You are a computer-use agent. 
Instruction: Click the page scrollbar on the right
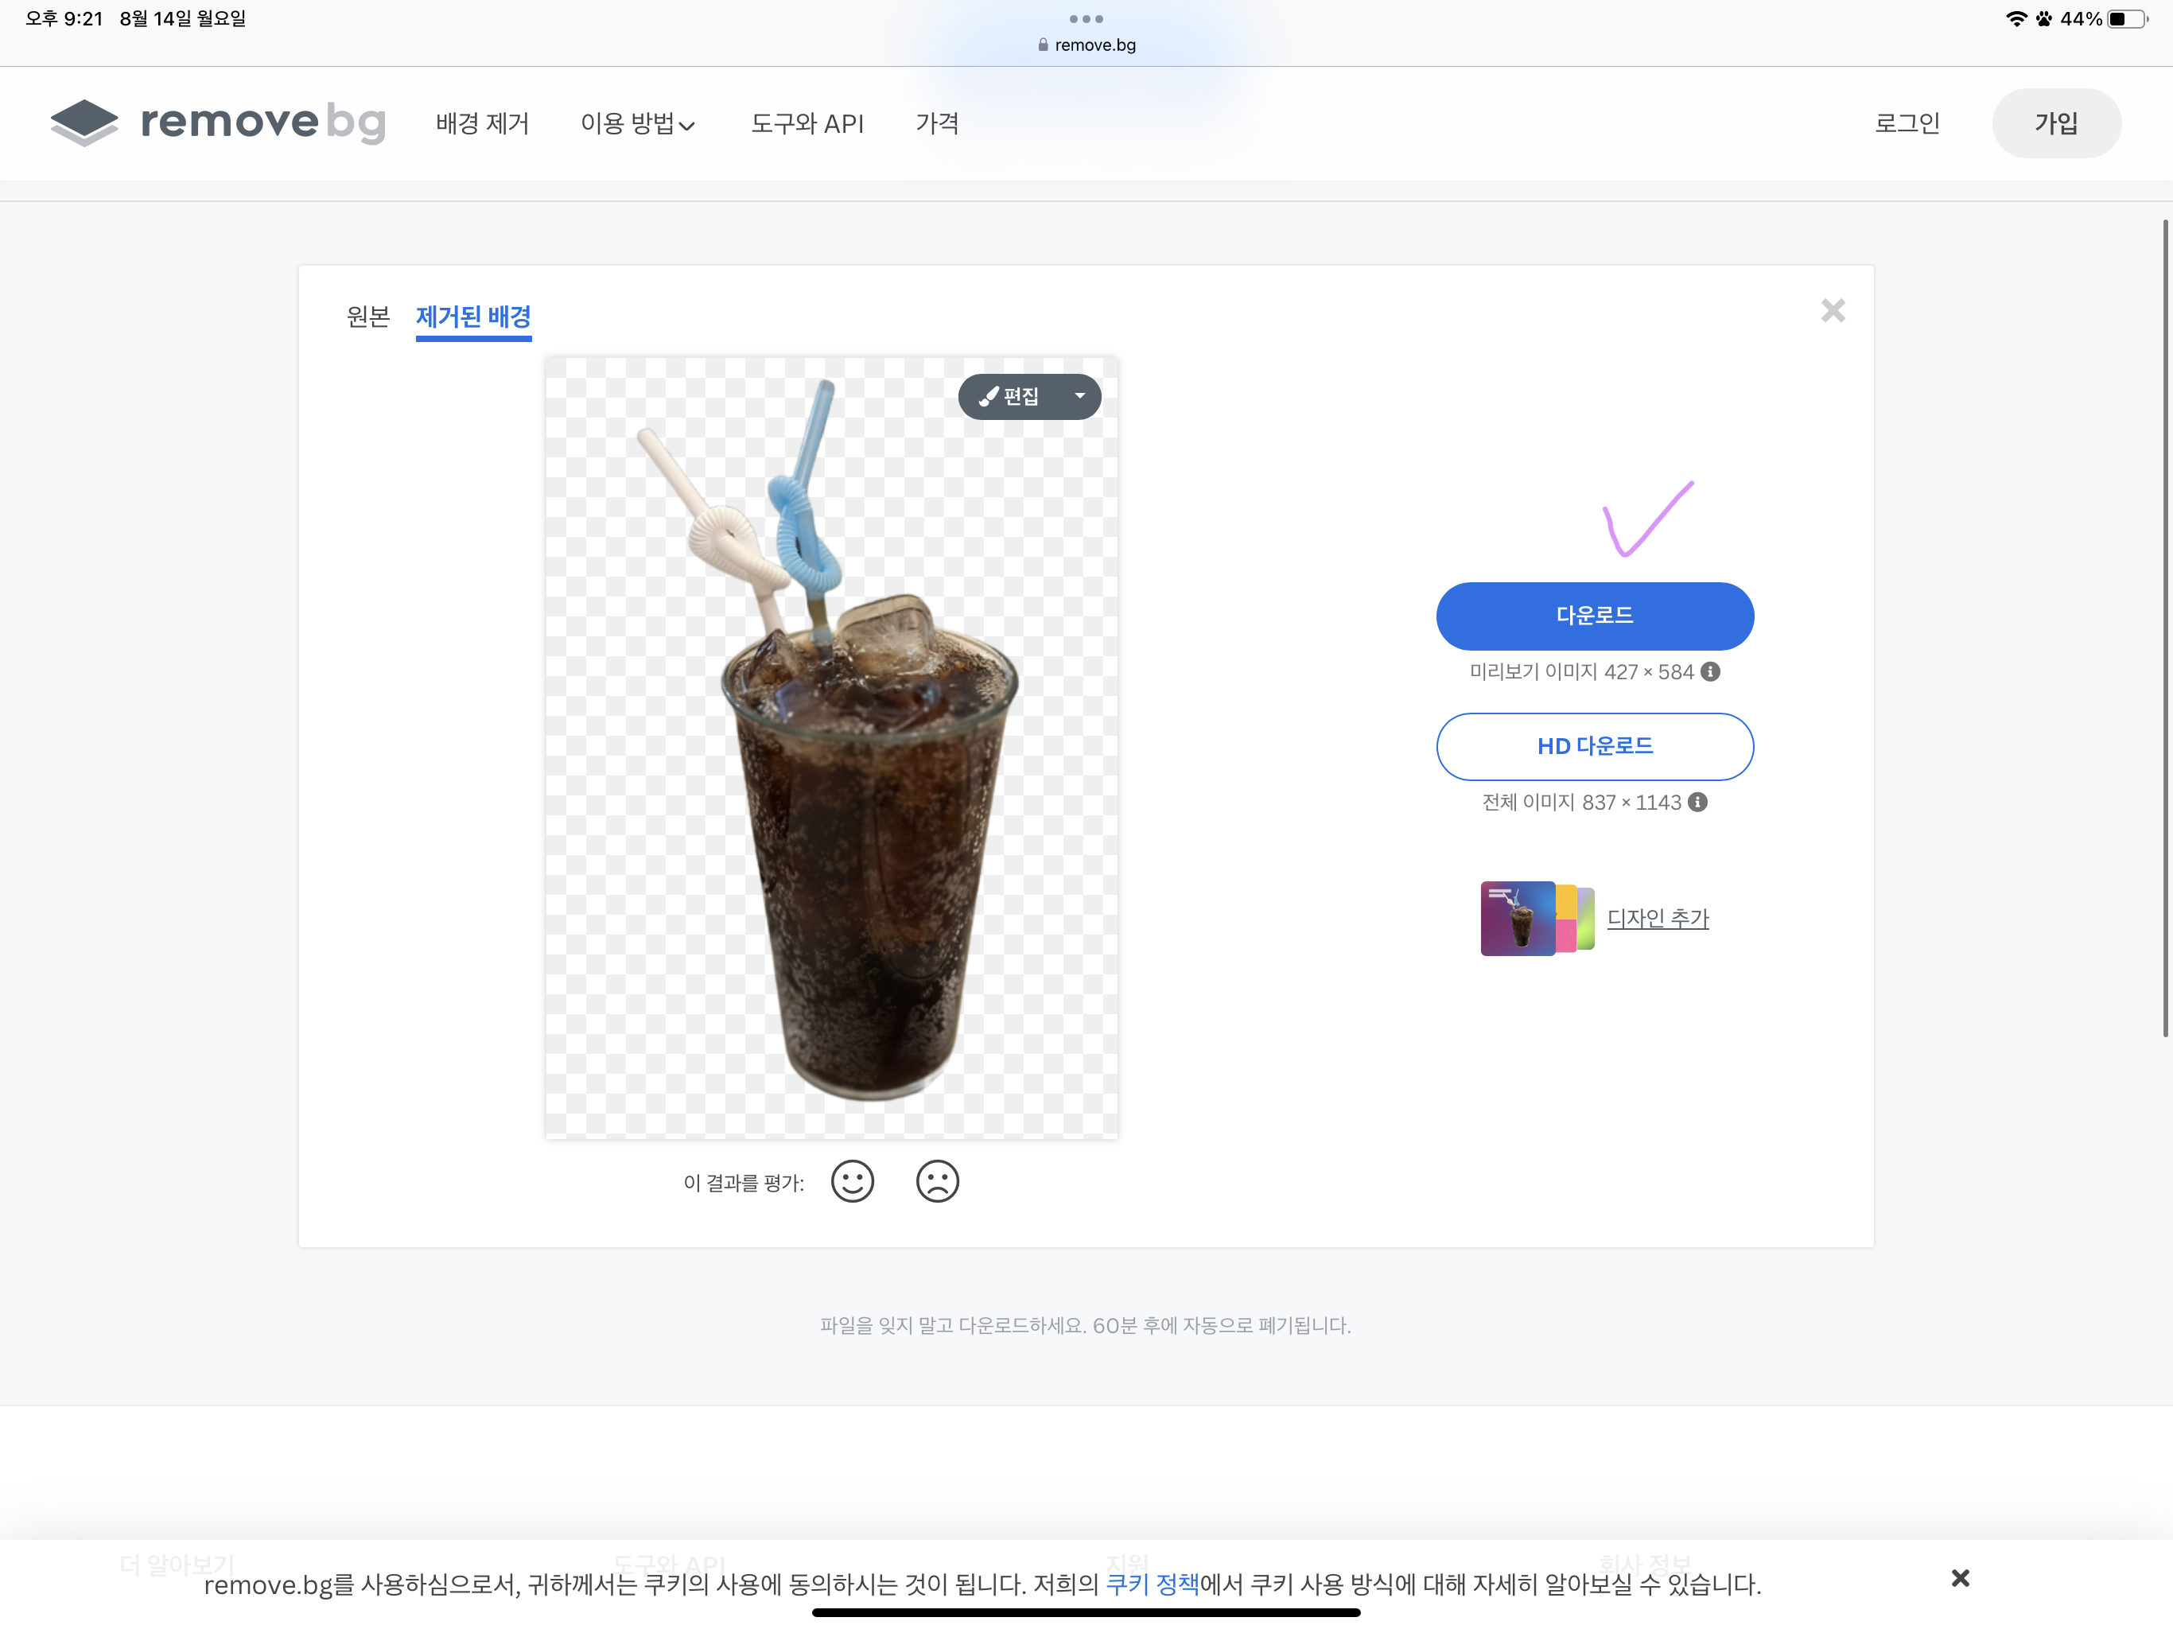coord(2165,629)
